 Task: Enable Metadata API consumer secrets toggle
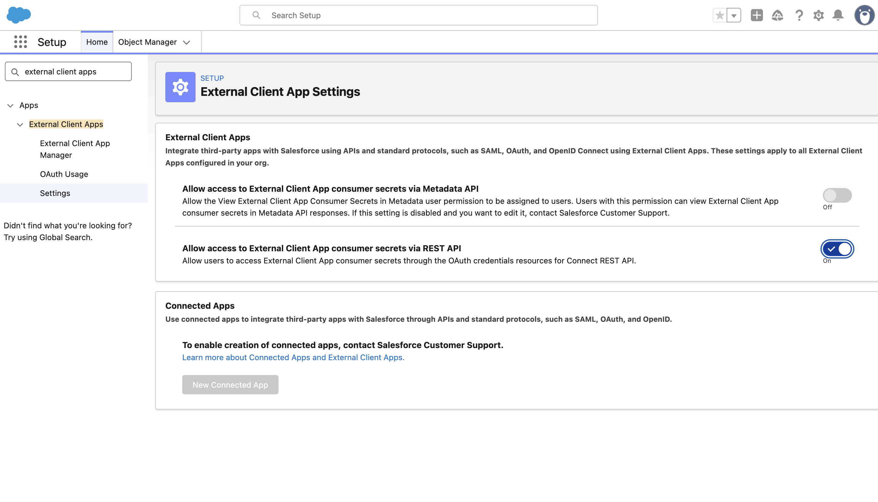837,195
